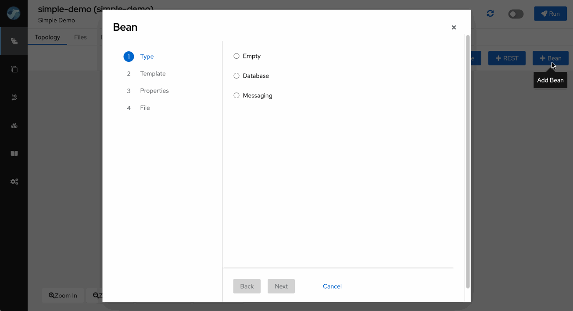Click the Bean dialog vertical scrollbar
573x311 pixels.
[468, 162]
